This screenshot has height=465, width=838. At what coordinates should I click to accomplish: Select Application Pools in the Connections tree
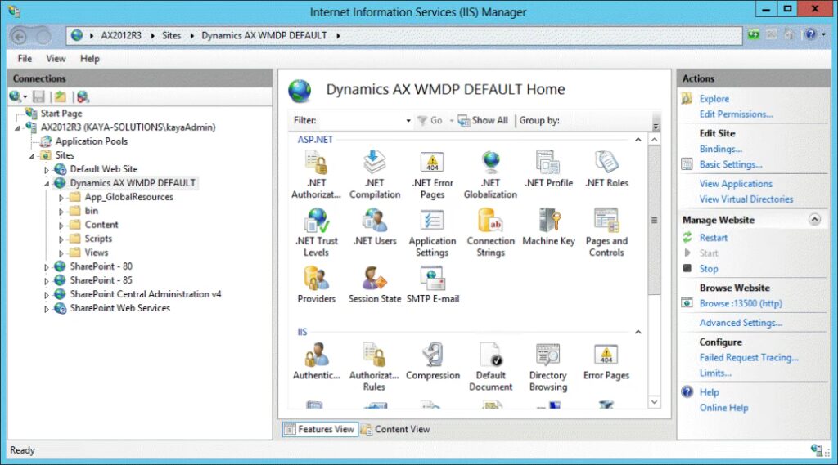[91, 141]
